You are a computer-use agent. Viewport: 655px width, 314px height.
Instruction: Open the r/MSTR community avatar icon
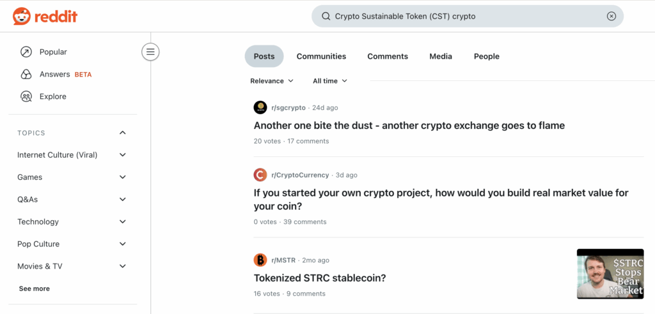click(260, 260)
